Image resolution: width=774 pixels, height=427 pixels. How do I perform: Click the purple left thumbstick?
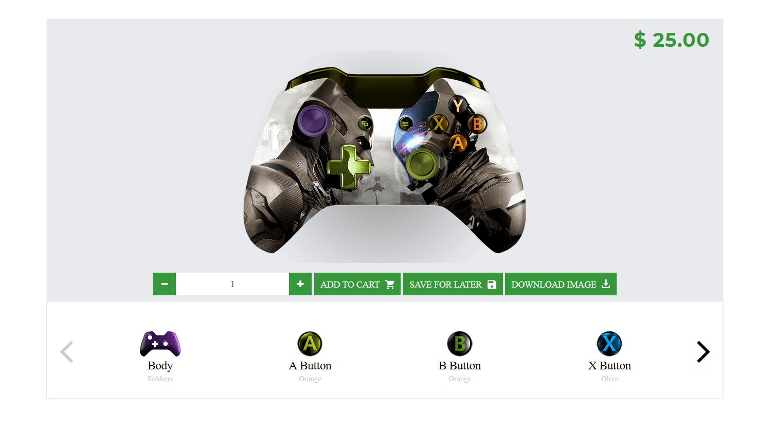[x=313, y=120]
